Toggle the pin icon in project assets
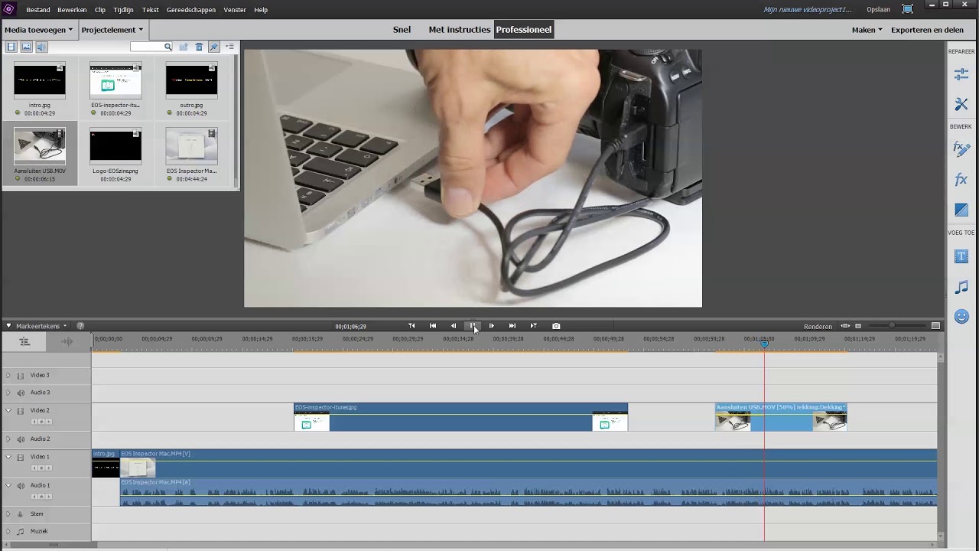This screenshot has height=551, width=979. point(214,47)
